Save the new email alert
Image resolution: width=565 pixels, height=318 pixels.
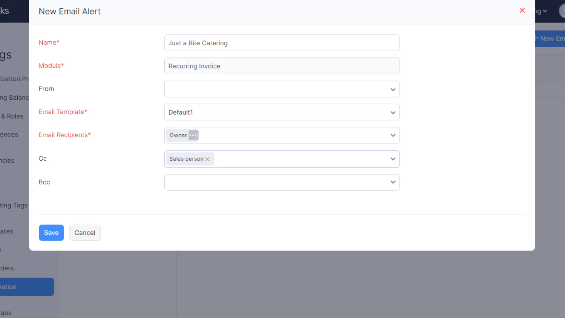[x=51, y=233]
